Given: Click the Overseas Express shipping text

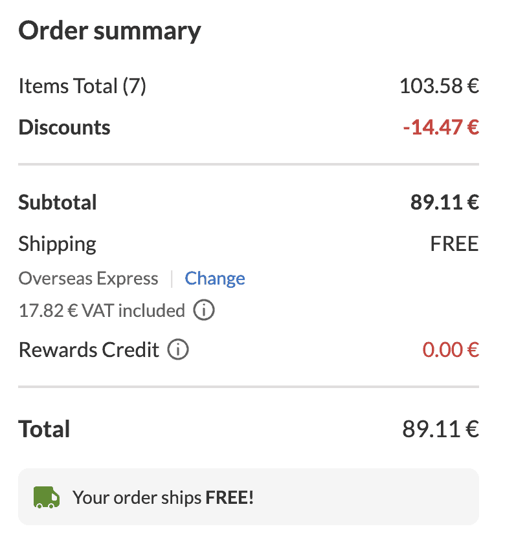Looking at the screenshot, I should pyautogui.click(x=88, y=279).
